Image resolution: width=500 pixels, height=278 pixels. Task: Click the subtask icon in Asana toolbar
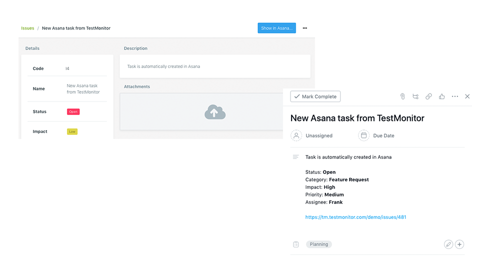coord(415,96)
